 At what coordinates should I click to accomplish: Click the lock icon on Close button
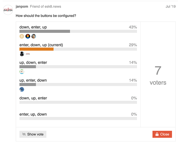point(157,134)
